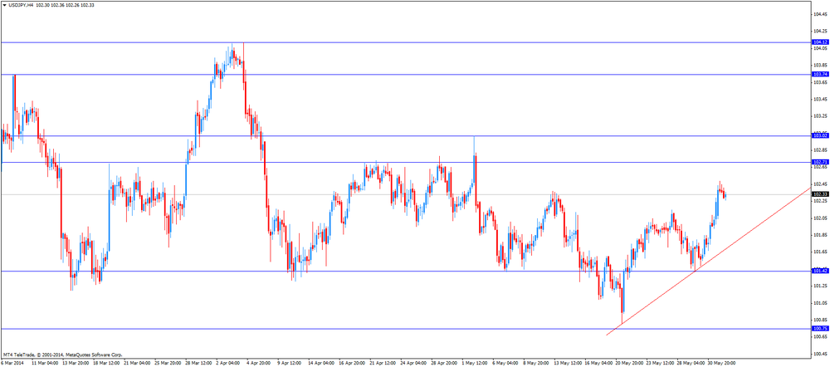Click the 102.05 price scale value
Viewport: 830px width, 367px height.
click(x=820, y=218)
